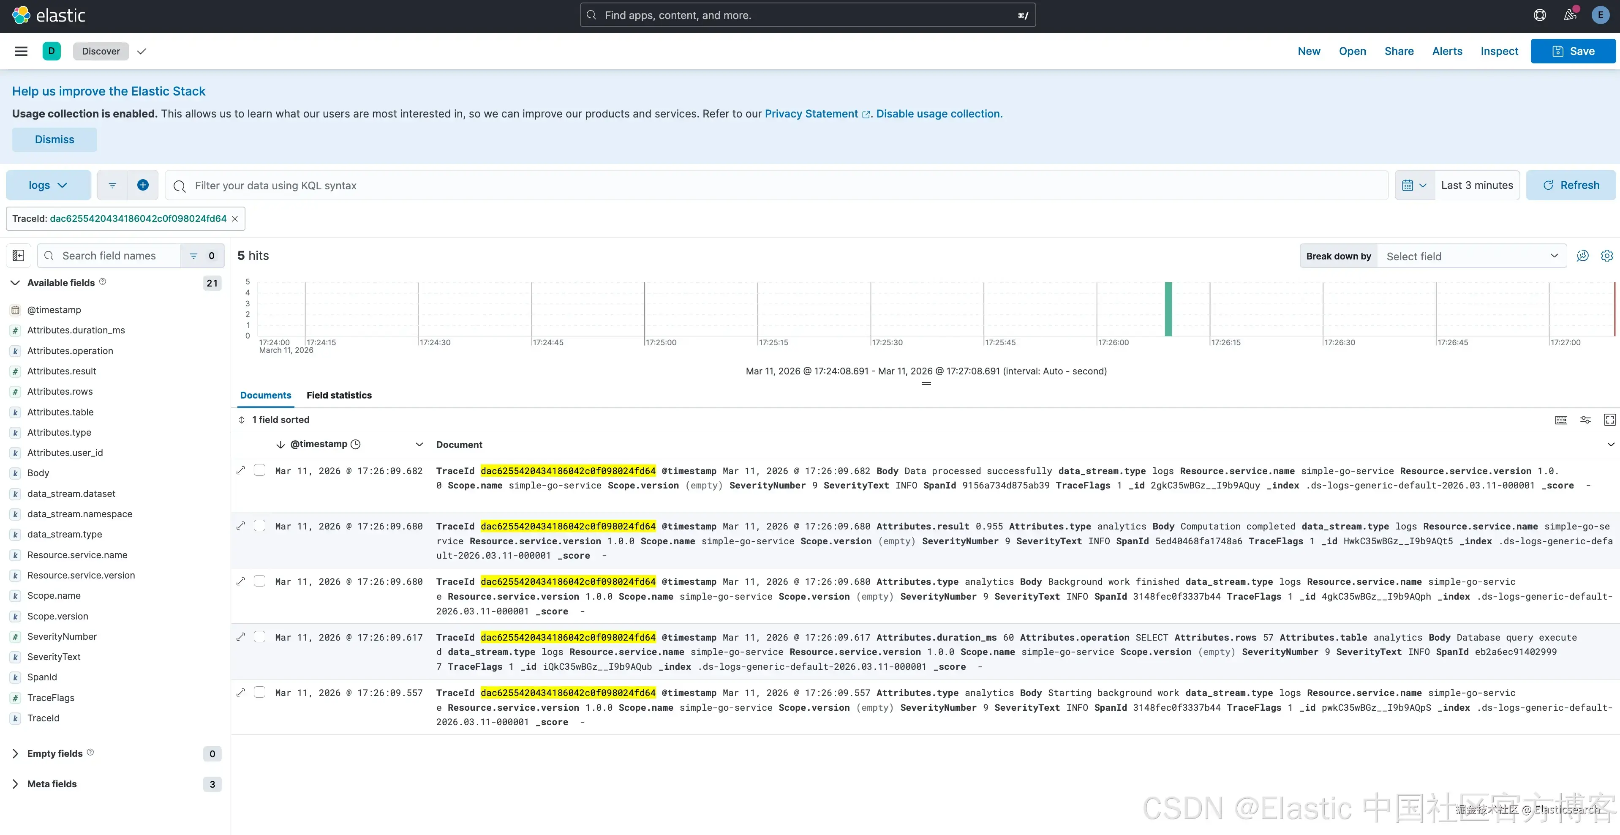Switch to Field statistics tab
This screenshot has height=835, width=1620.
(339, 395)
